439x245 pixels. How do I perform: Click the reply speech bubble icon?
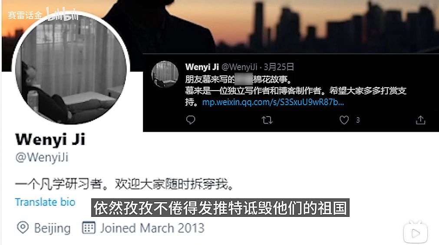tap(190, 120)
